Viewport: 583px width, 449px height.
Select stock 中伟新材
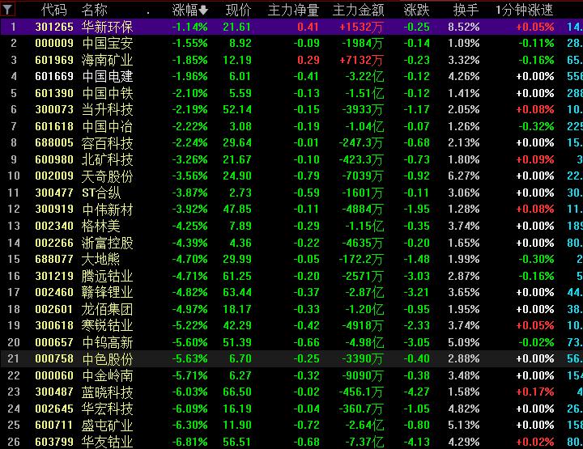108,210
